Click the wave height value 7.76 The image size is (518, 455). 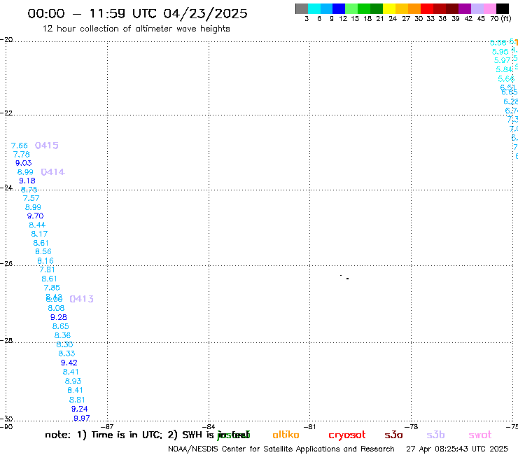[x=22, y=154]
